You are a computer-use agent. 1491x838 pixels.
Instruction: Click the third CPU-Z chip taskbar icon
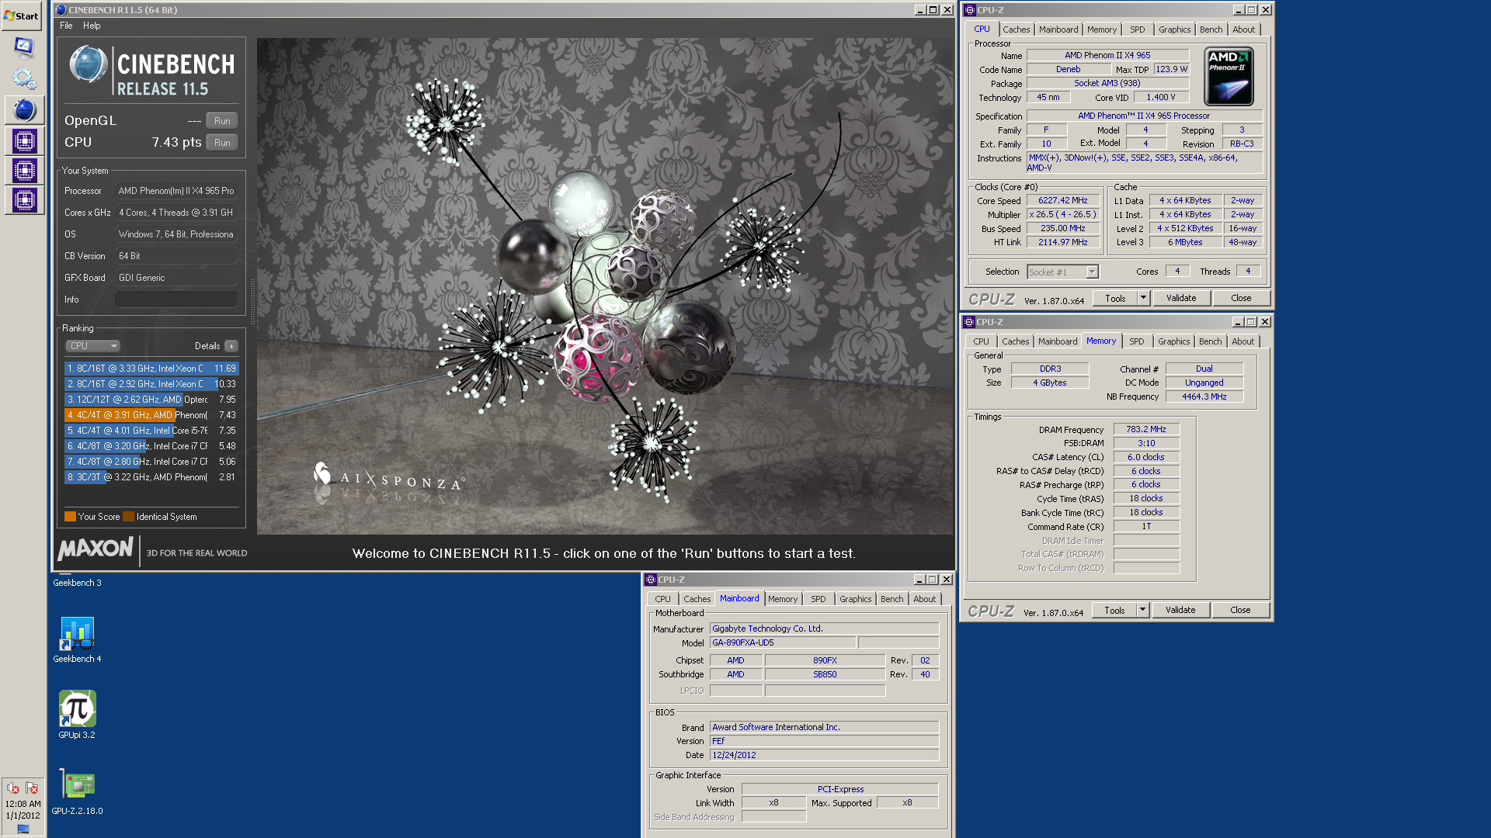click(x=24, y=200)
